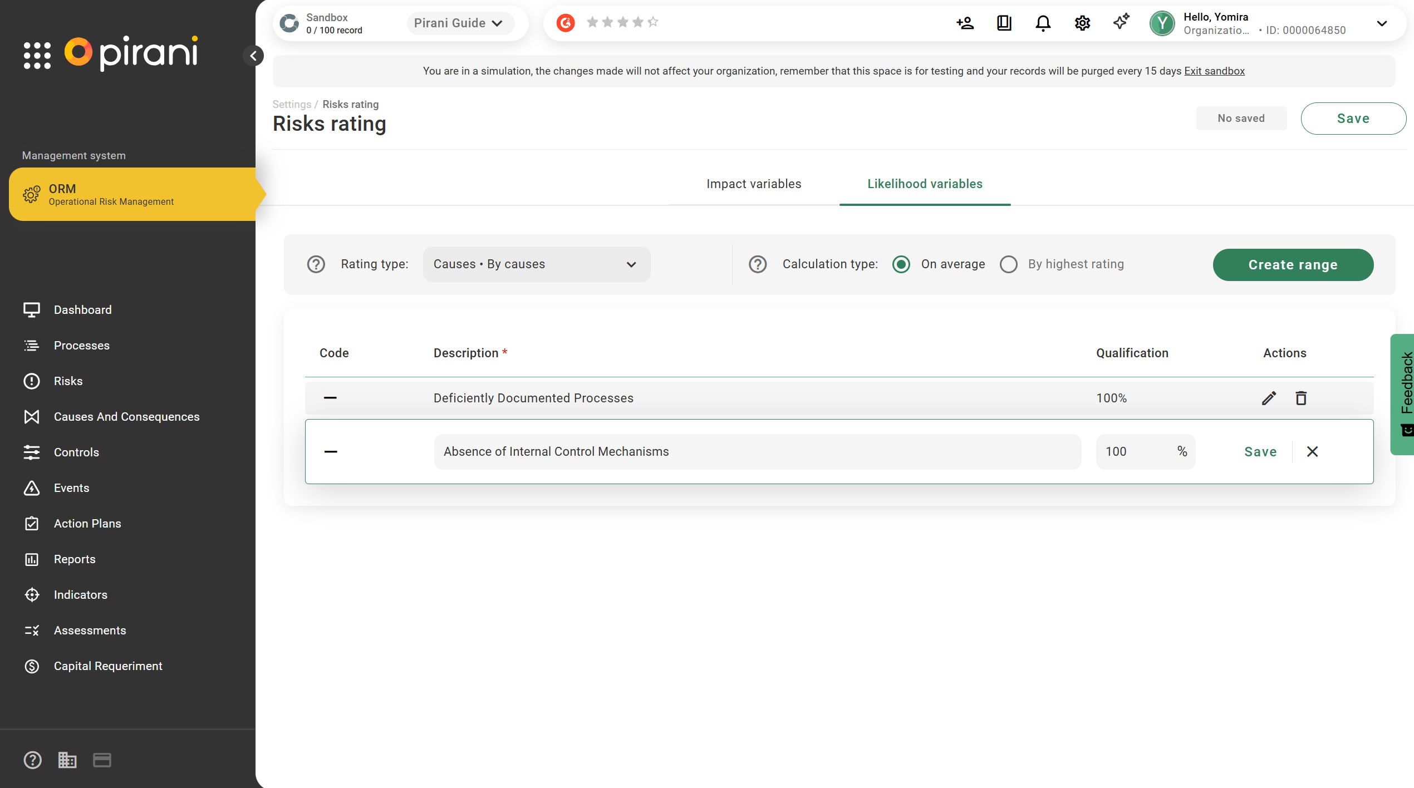Open the notifications bell
This screenshot has width=1414, height=788.
click(1043, 23)
